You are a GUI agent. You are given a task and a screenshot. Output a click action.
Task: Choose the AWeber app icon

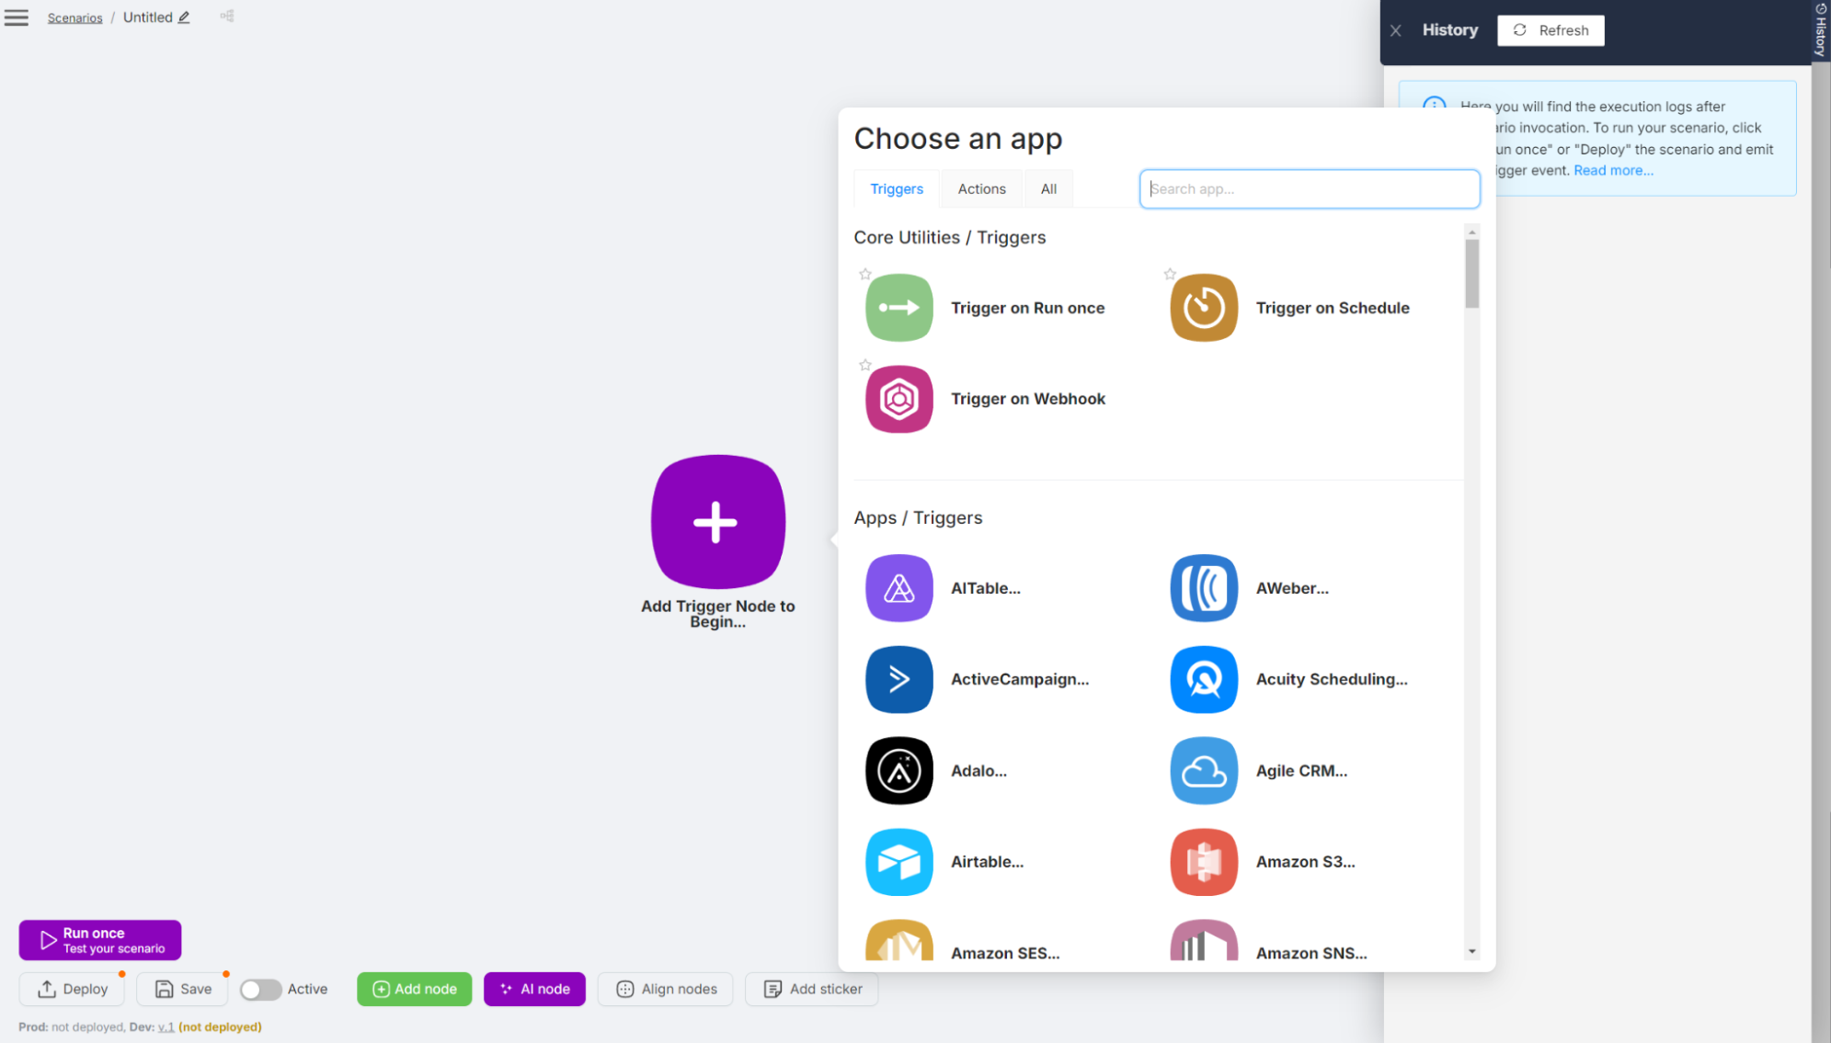point(1203,588)
